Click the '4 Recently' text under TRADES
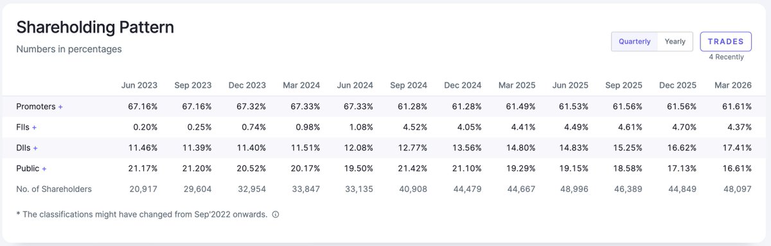 tap(726, 57)
